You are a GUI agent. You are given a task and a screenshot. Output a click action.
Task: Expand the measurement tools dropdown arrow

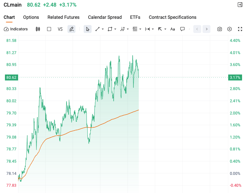tap(153, 29)
